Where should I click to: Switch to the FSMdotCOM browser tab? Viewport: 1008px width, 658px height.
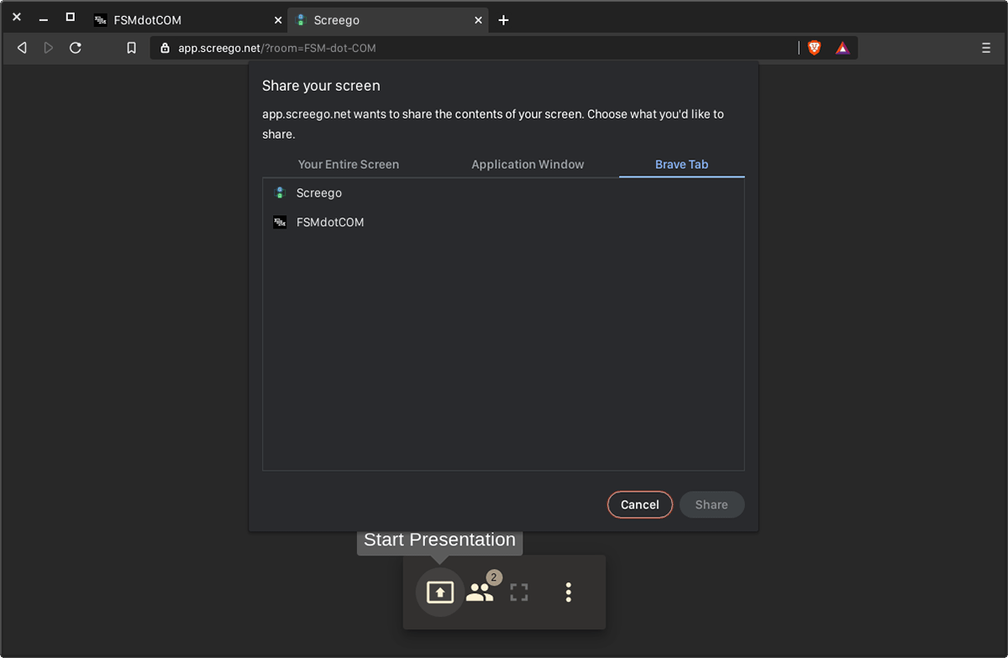(186, 20)
